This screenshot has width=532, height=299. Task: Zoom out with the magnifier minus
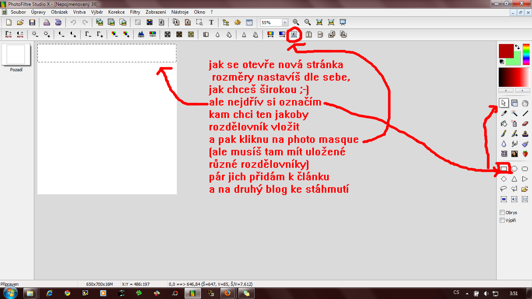click(307, 23)
